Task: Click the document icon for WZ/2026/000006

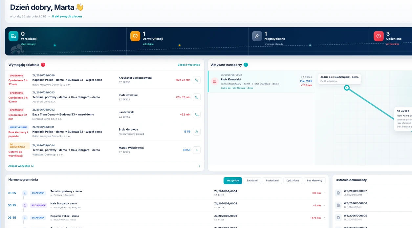Action: pyautogui.click(x=338, y=205)
